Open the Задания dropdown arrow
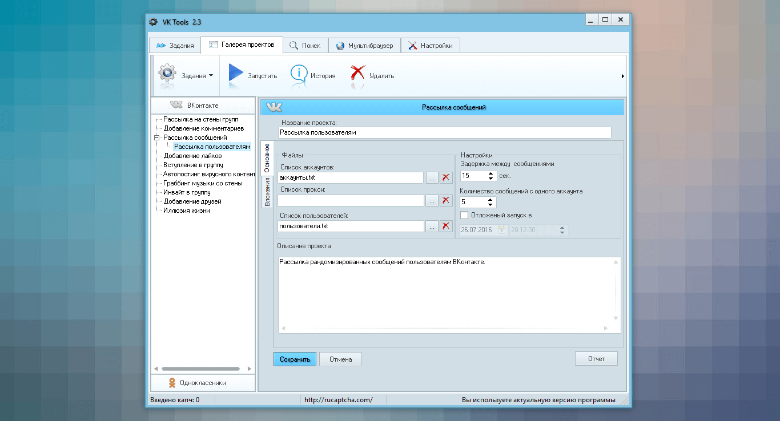Screen dimensions: 780x421 [x=211, y=75]
